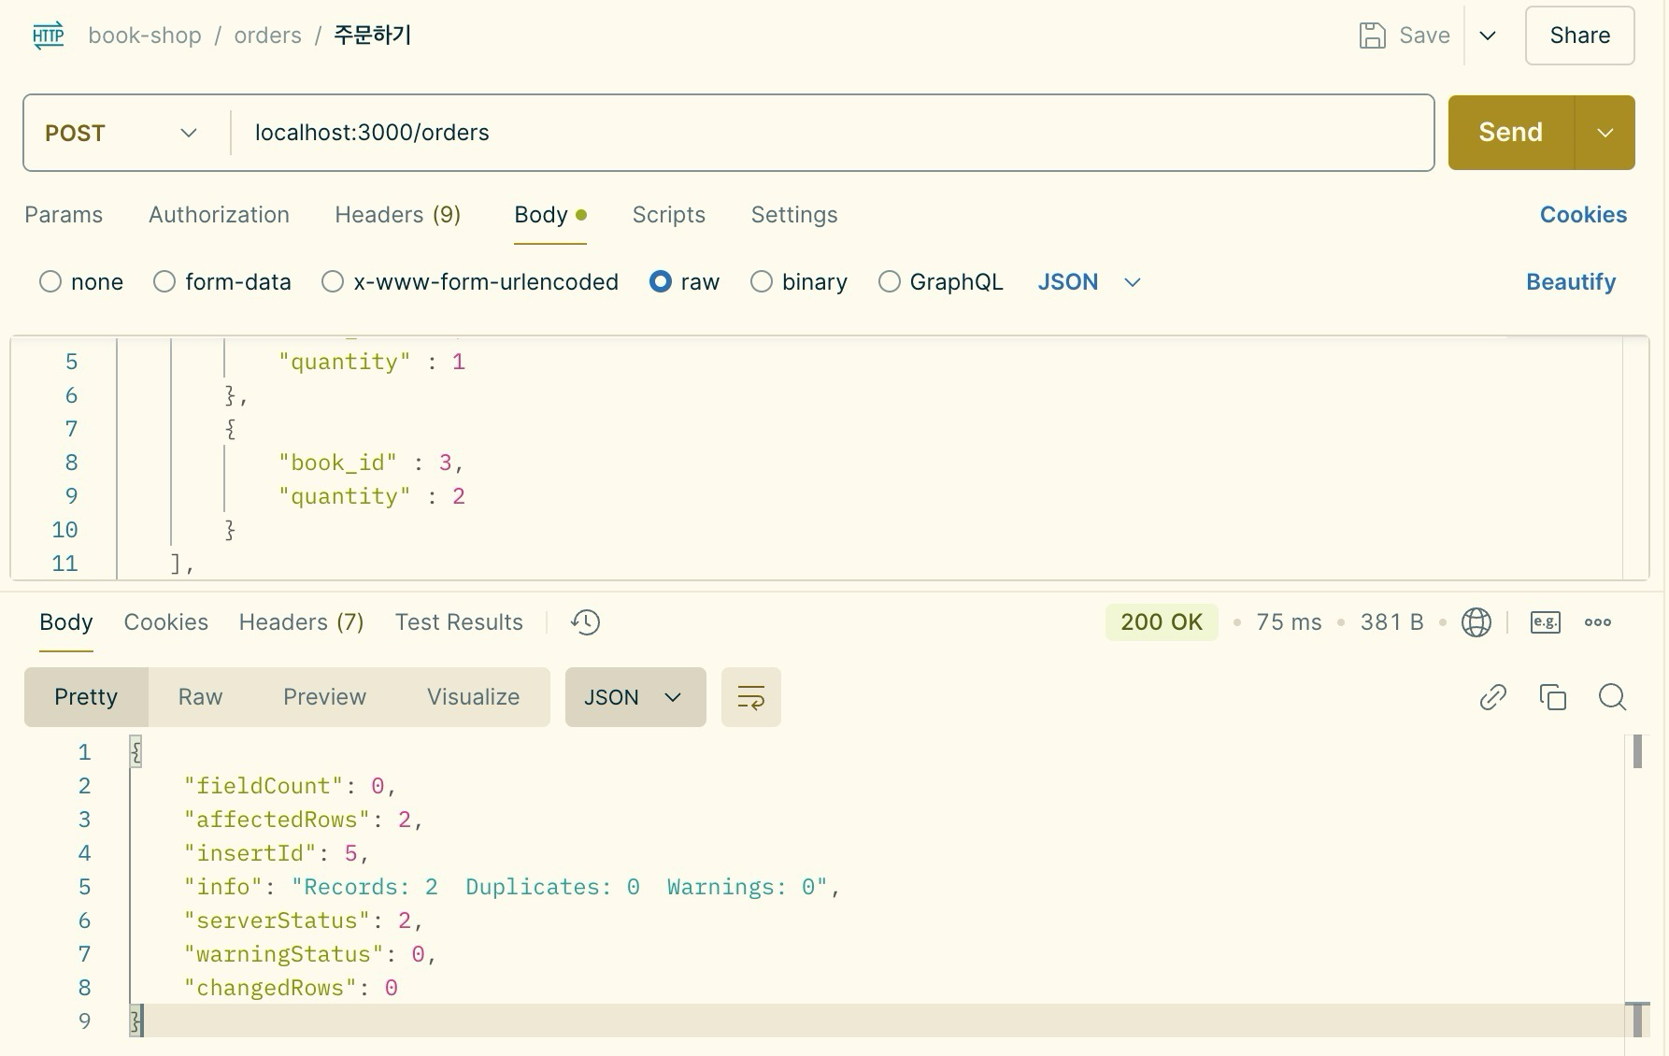Screen dimensions: 1669x1056
Task: Select the form-data body type
Action: 164,282
